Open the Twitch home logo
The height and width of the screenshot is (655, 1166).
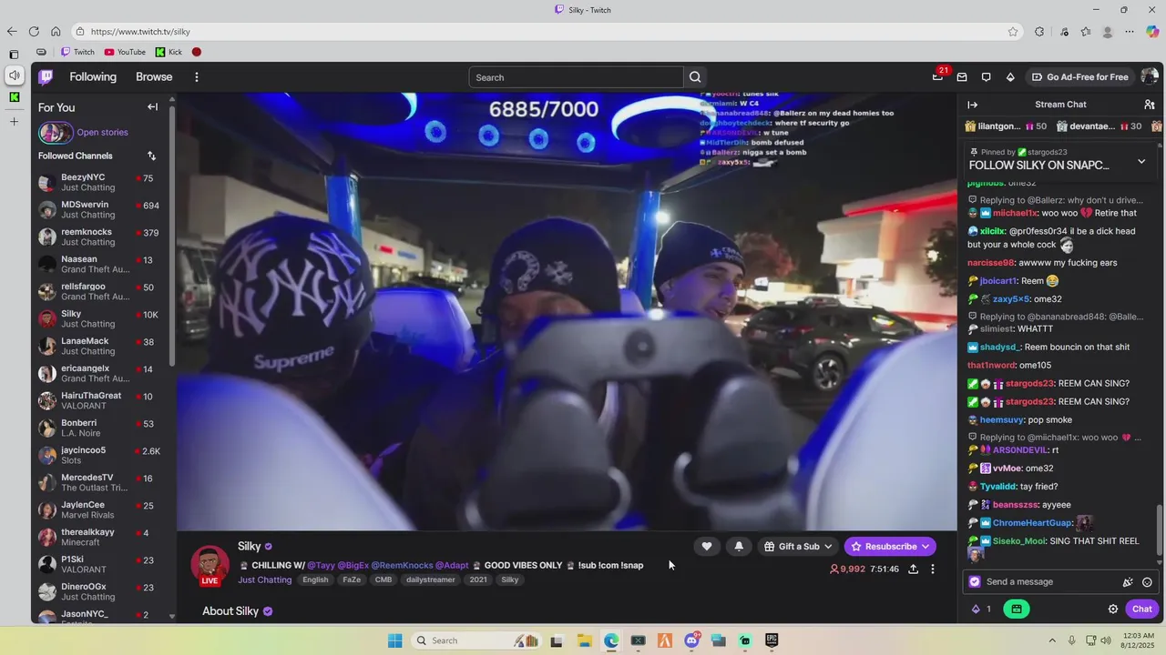(46, 77)
